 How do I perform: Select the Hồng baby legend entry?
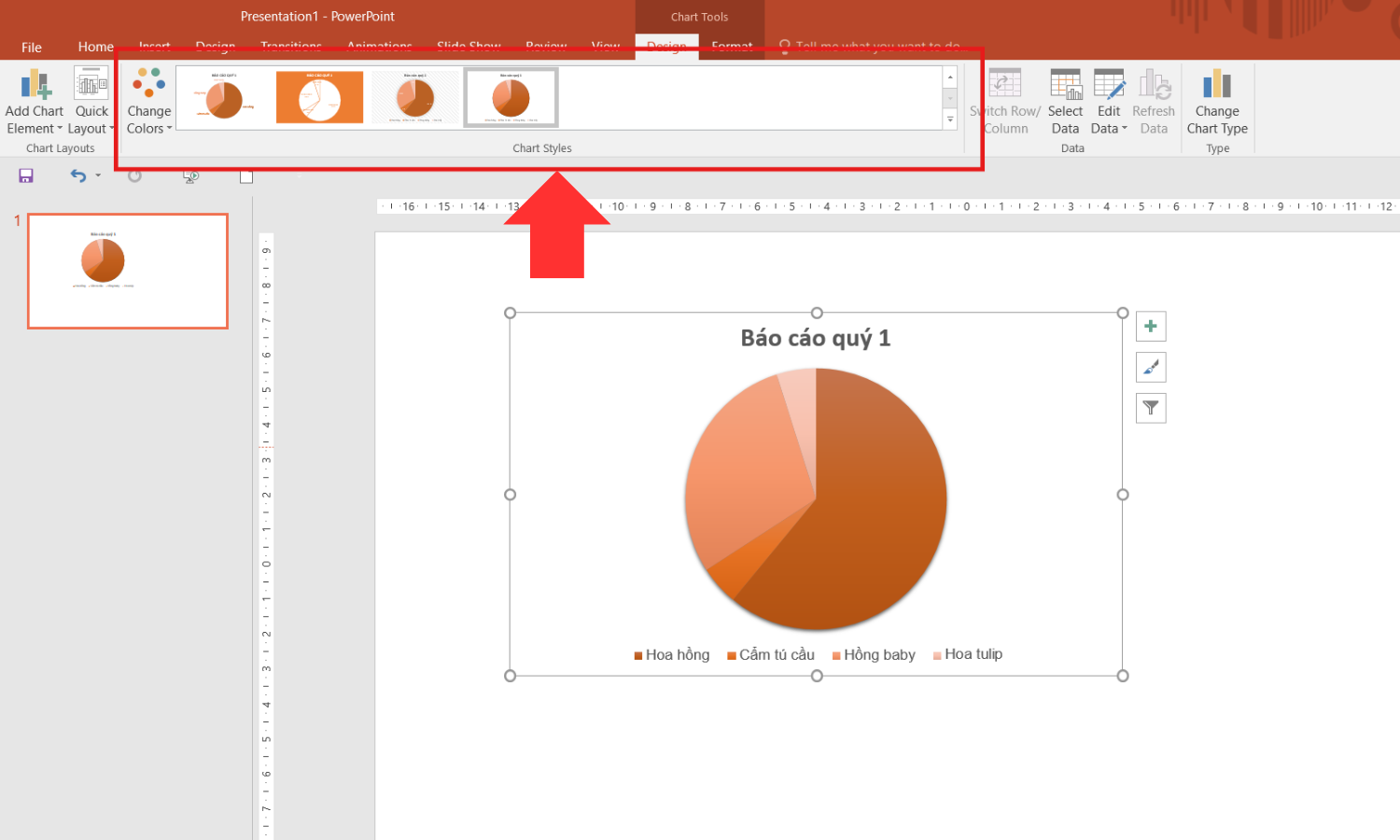(x=874, y=655)
